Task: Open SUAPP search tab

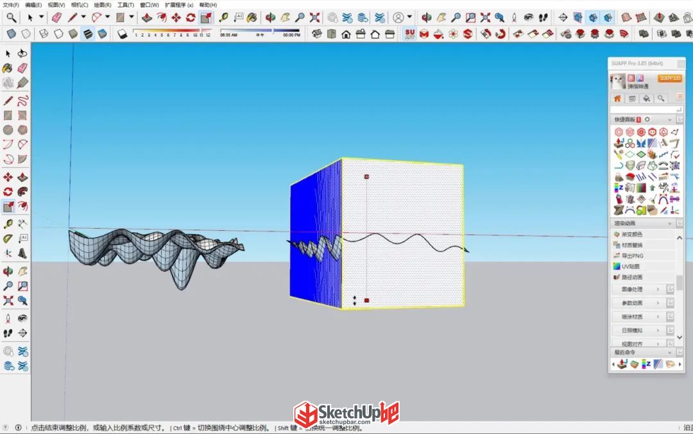Action: (661, 99)
